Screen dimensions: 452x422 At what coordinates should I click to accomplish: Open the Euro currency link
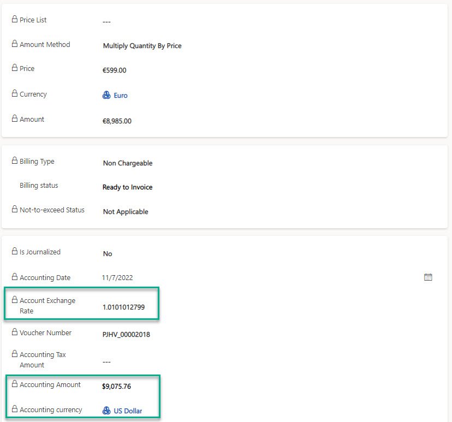pos(121,96)
